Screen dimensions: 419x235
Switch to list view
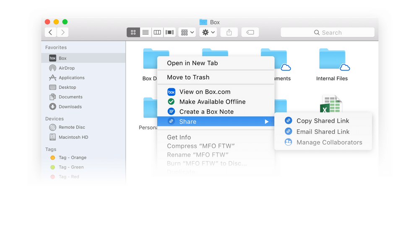(x=146, y=32)
